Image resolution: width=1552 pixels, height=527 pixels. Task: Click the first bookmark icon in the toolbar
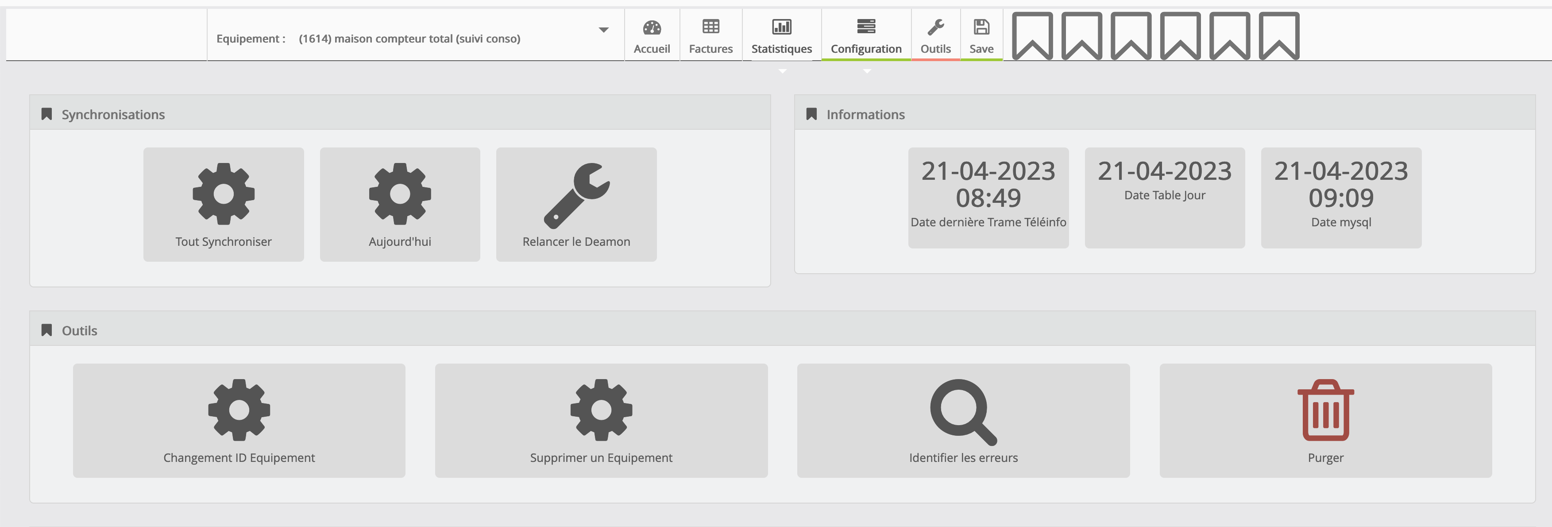click(1032, 35)
